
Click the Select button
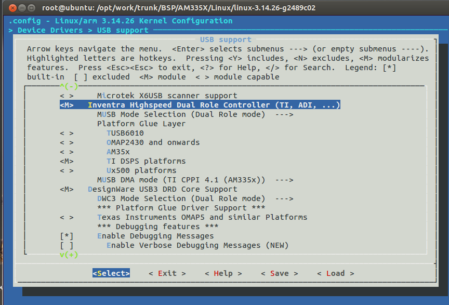coord(111,273)
